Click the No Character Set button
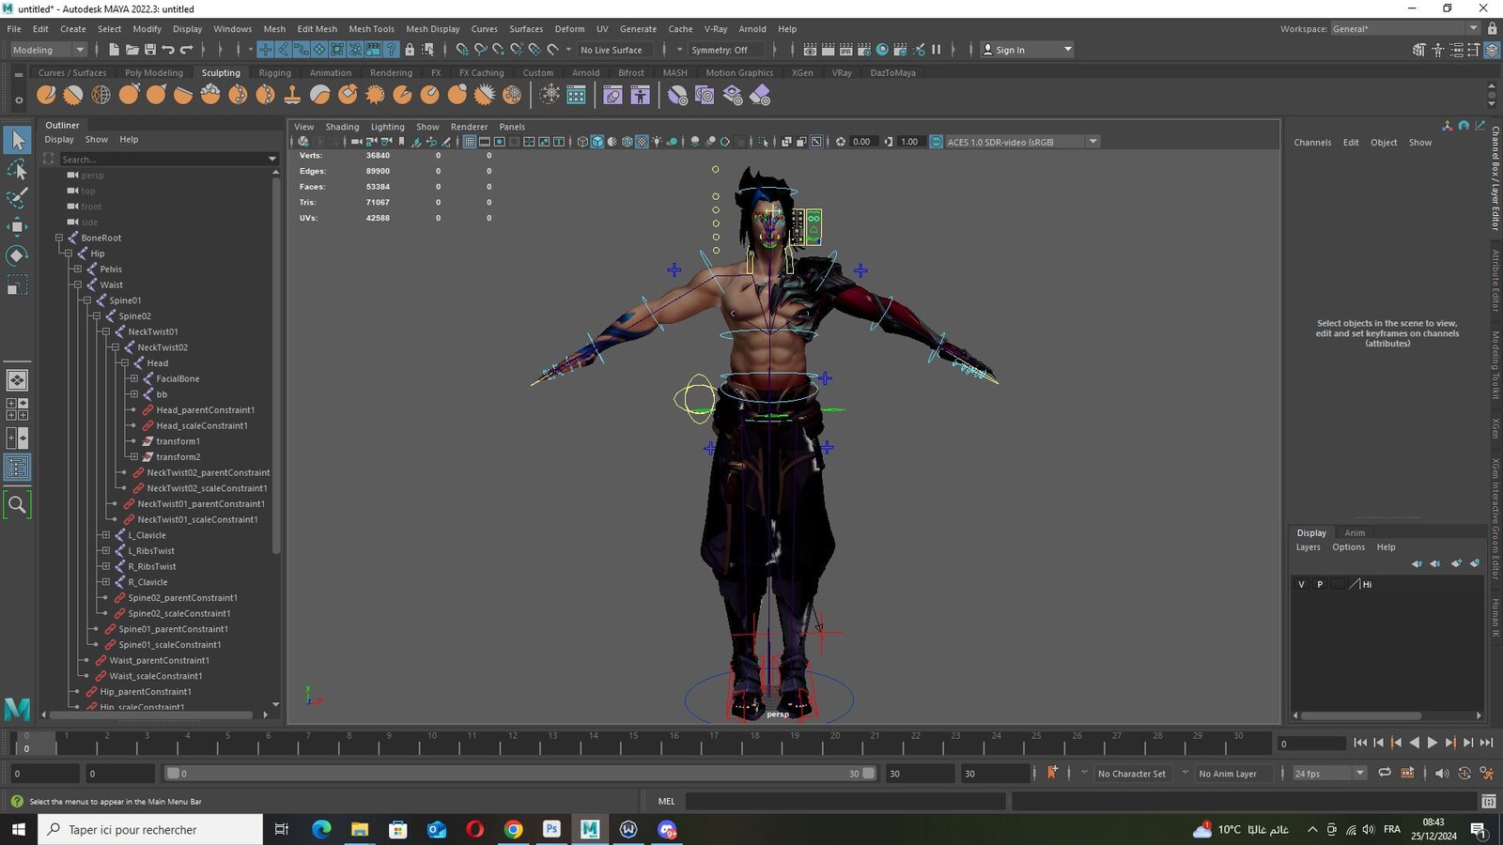The width and height of the screenshot is (1503, 845). pyautogui.click(x=1131, y=774)
